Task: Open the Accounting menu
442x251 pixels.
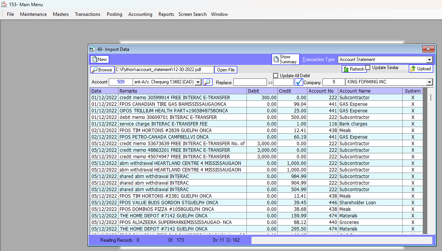Action: [x=140, y=14]
